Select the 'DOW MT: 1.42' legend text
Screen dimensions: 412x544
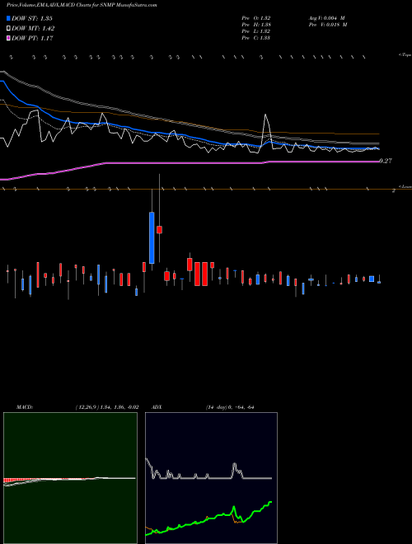pyautogui.click(x=33, y=29)
